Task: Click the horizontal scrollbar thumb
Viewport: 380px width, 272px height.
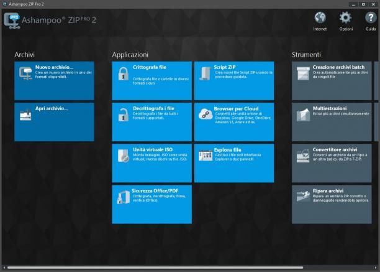Action: (x=155, y=268)
